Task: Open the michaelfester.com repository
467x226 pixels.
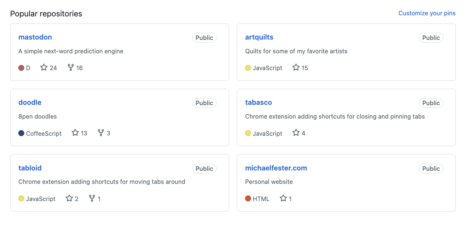Action: [x=276, y=168]
